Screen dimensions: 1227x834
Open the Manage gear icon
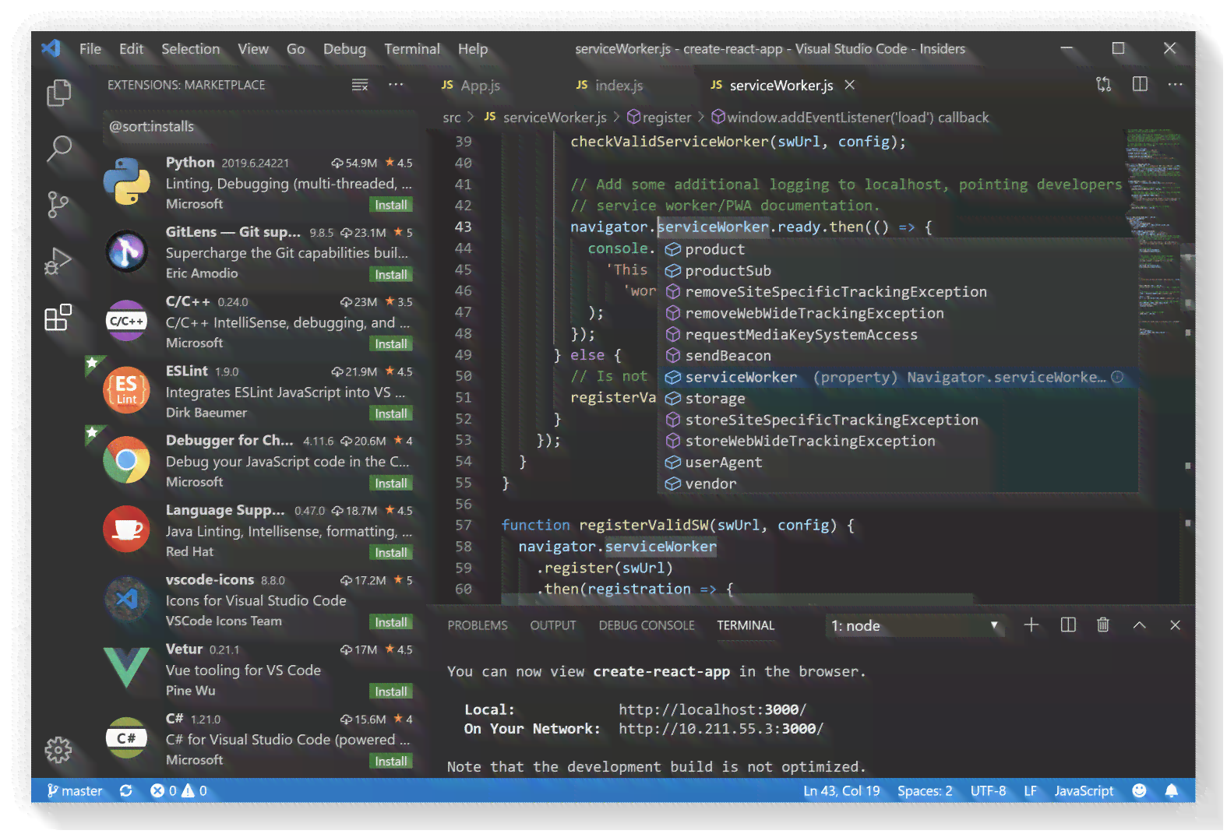[58, 750]
